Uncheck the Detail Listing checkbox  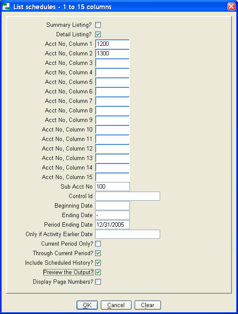[x=98, y=35]
